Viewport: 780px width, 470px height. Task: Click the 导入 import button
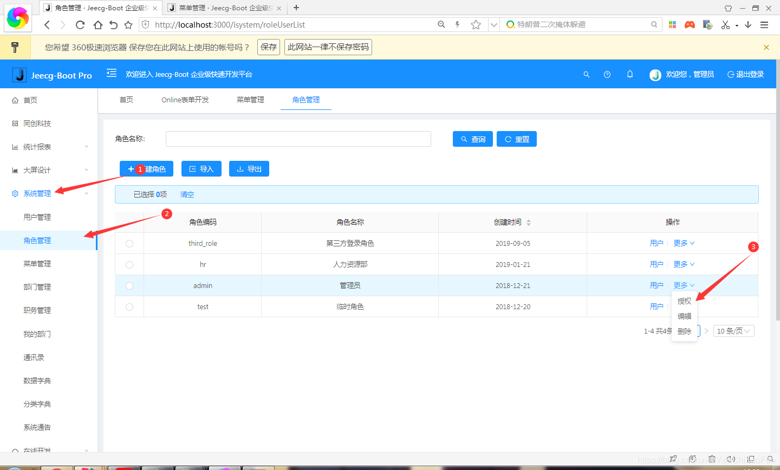coord(201,169)
